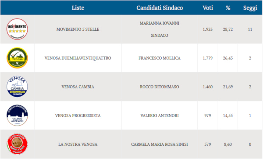The height and width of the screenshot is (159, 263).
Task: Click candidate CARMELA MARIA ROSA SINISI
Action: point(160,144)
